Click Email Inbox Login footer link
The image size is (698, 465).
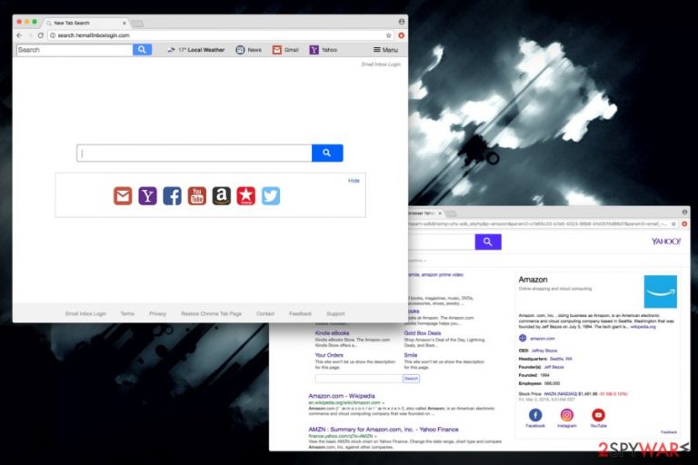(x=85, y=313)
